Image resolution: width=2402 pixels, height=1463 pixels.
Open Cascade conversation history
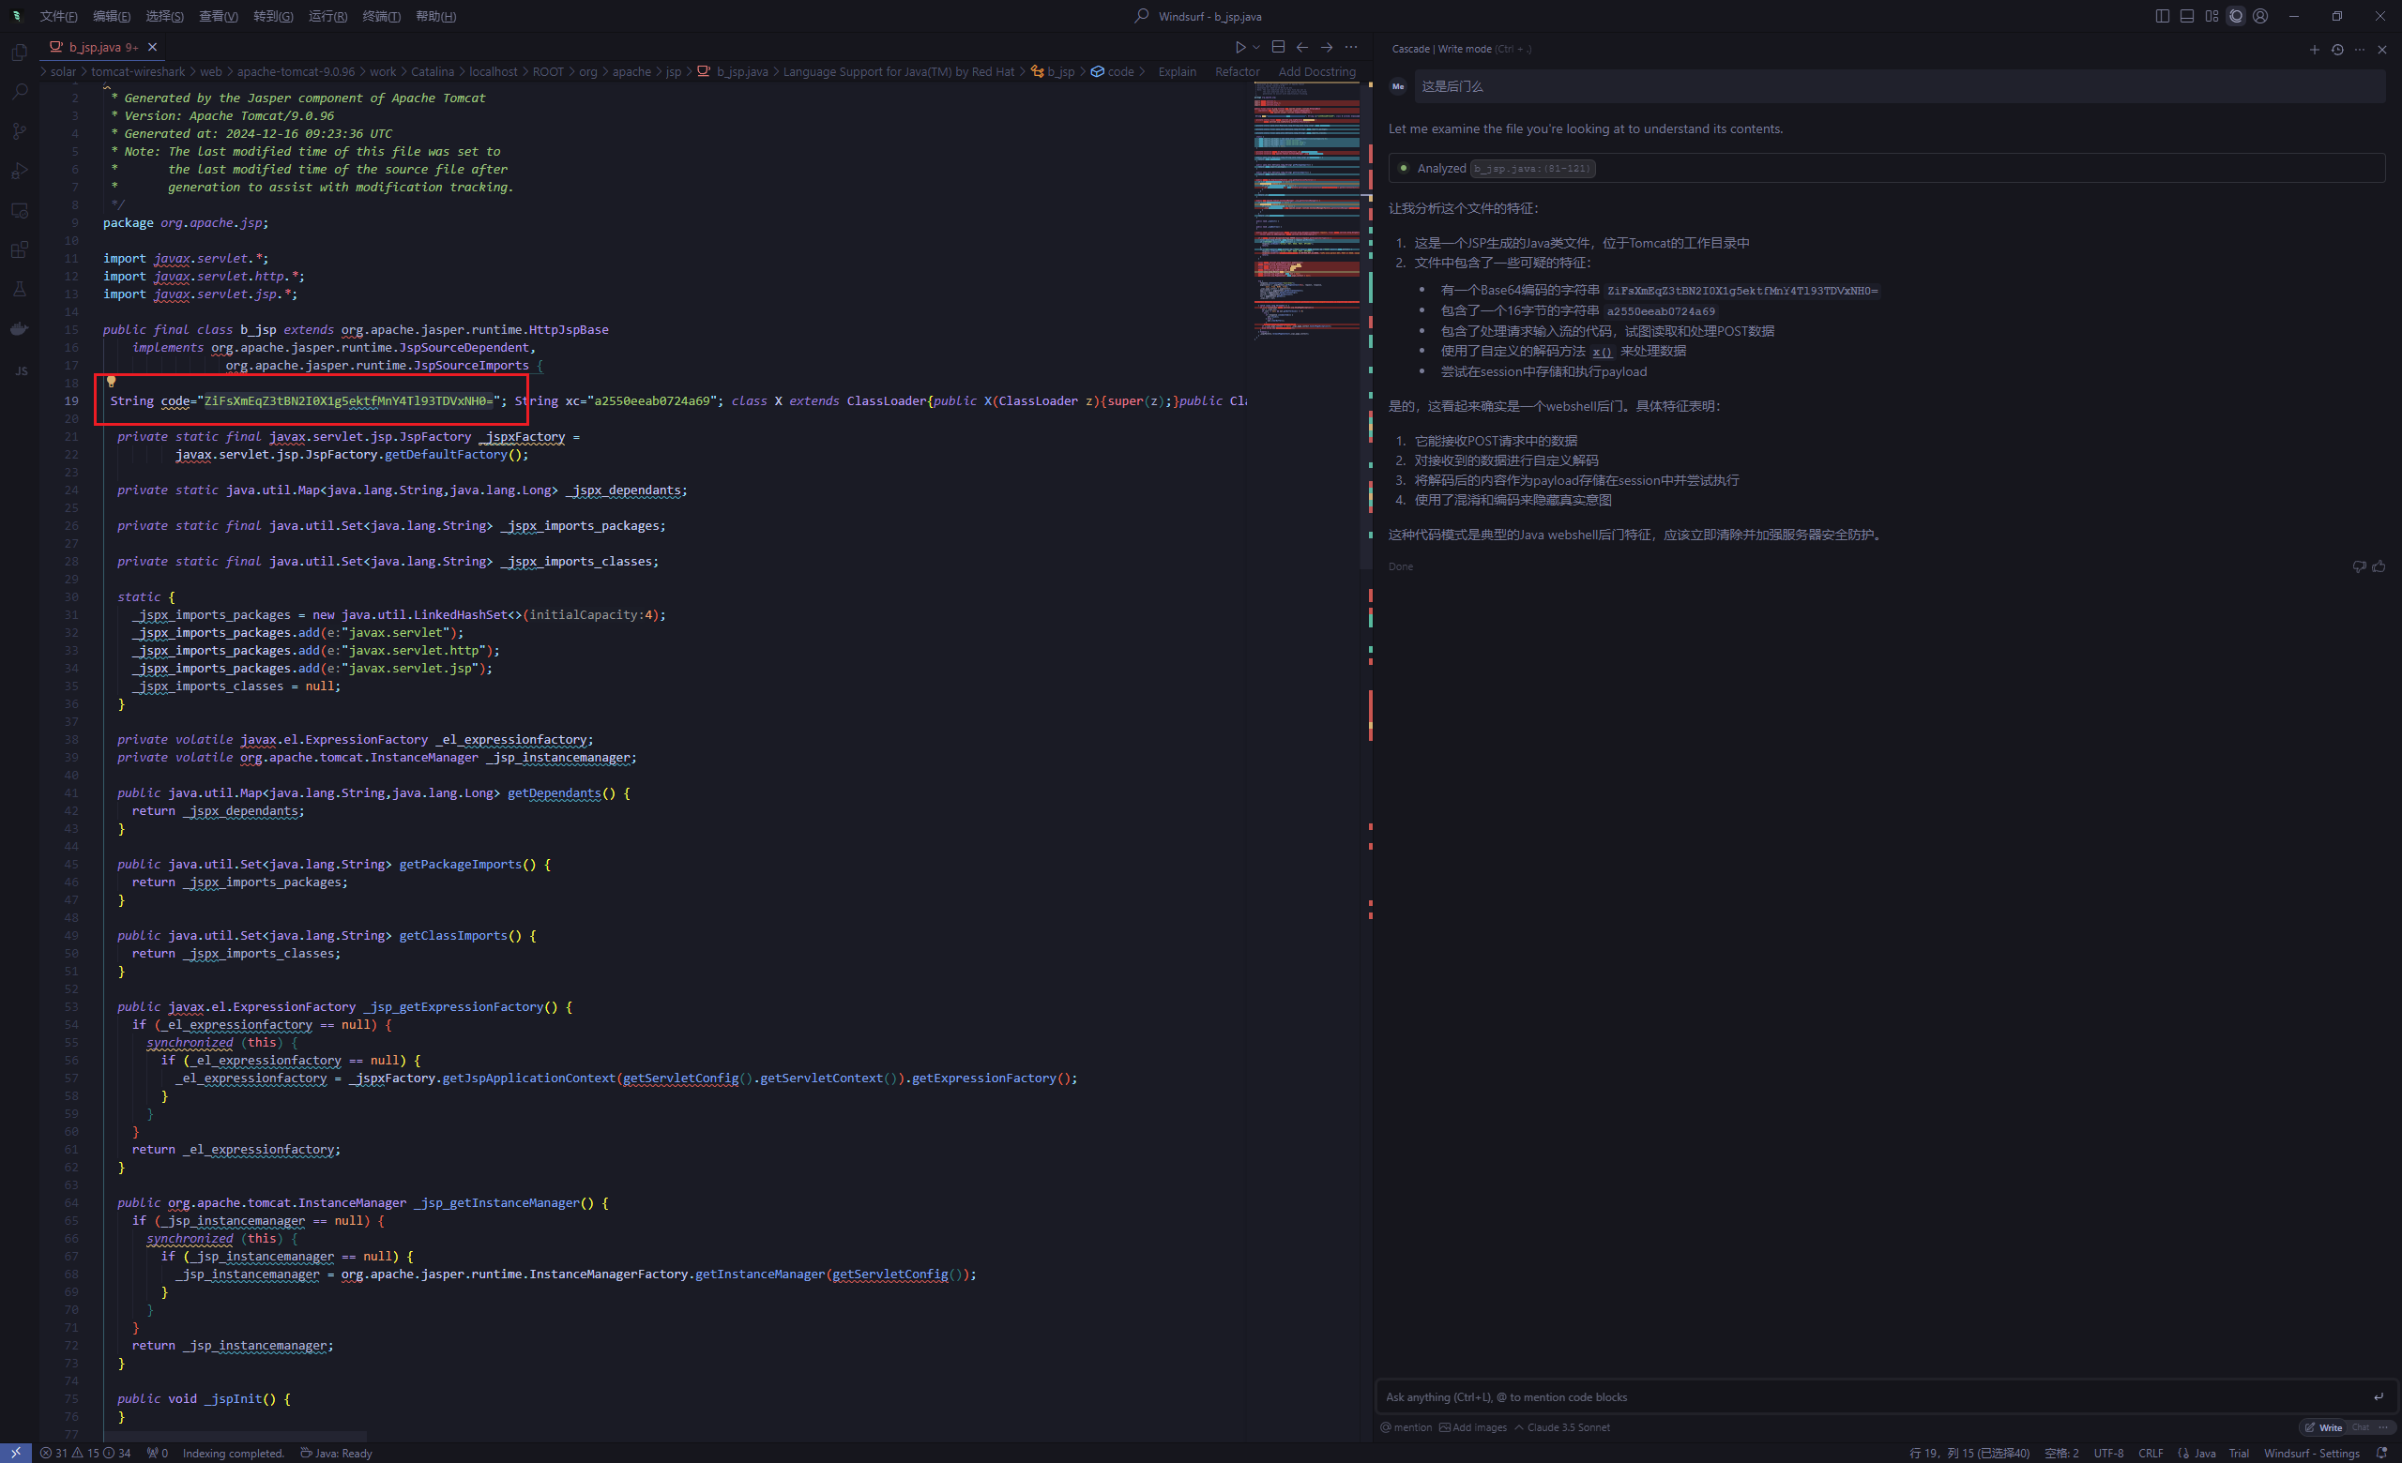pos(2336,50)
